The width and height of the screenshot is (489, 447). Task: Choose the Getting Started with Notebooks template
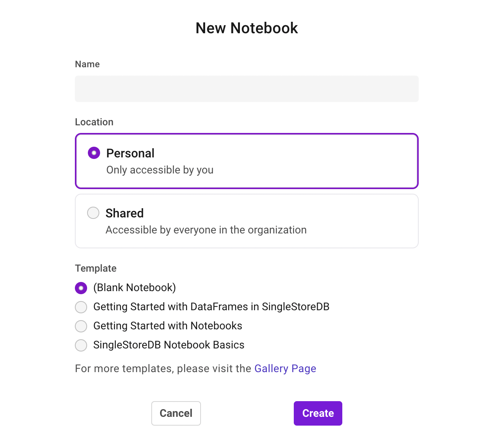tap(81, 326)
